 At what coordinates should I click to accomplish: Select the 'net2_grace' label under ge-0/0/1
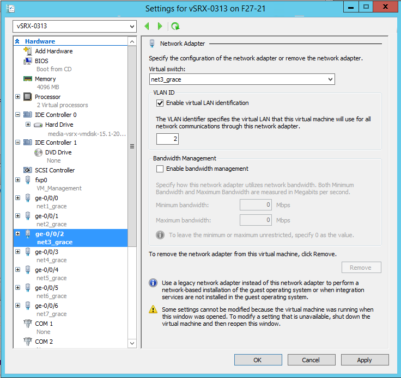(x=52, y=224)
